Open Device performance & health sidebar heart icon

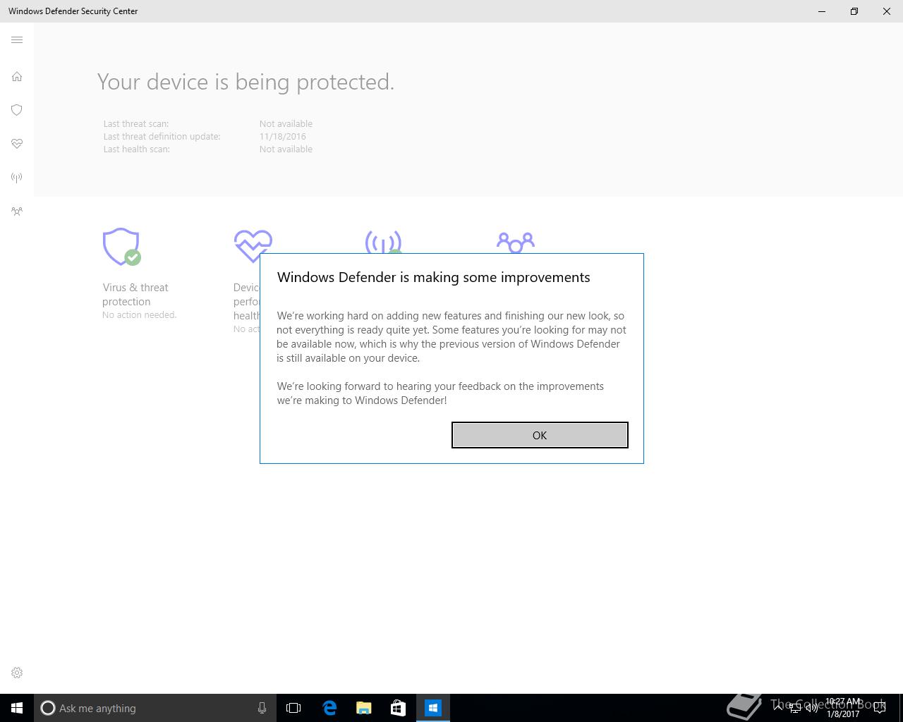(17, 144)
